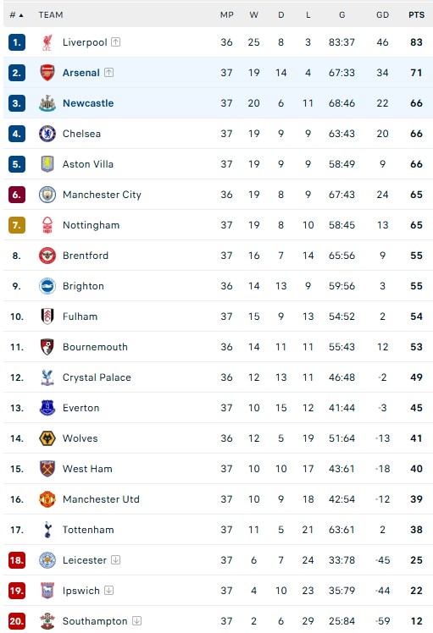Click the Tottenham cockerel crest icon

click(47, 530)
